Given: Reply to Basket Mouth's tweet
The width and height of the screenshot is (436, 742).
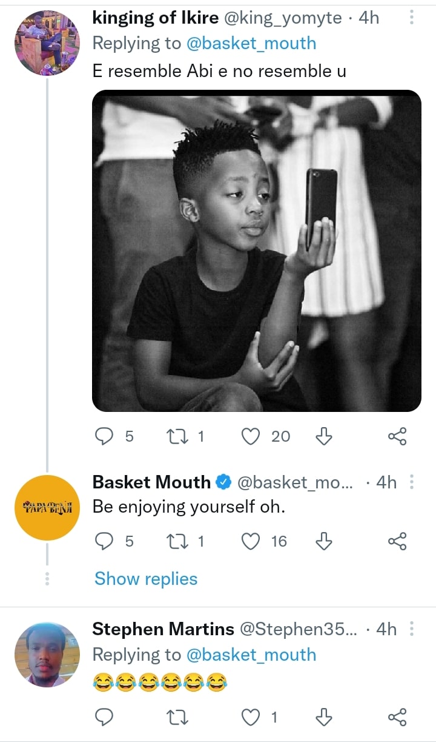Looking at the screenshot, I should coord(105,541).
